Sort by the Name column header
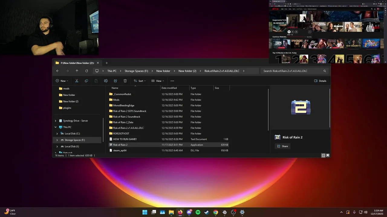Screen dimensions: 387x217 click(x=135, y=88)
